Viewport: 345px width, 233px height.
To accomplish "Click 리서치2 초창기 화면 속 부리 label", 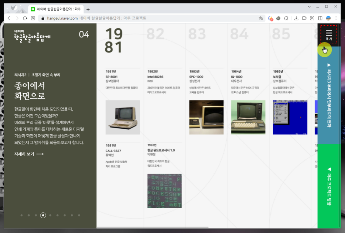I will click(37, 75).
